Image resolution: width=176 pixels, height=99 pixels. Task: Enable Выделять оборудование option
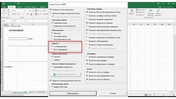pyautogui.click(x=87, y=41)
